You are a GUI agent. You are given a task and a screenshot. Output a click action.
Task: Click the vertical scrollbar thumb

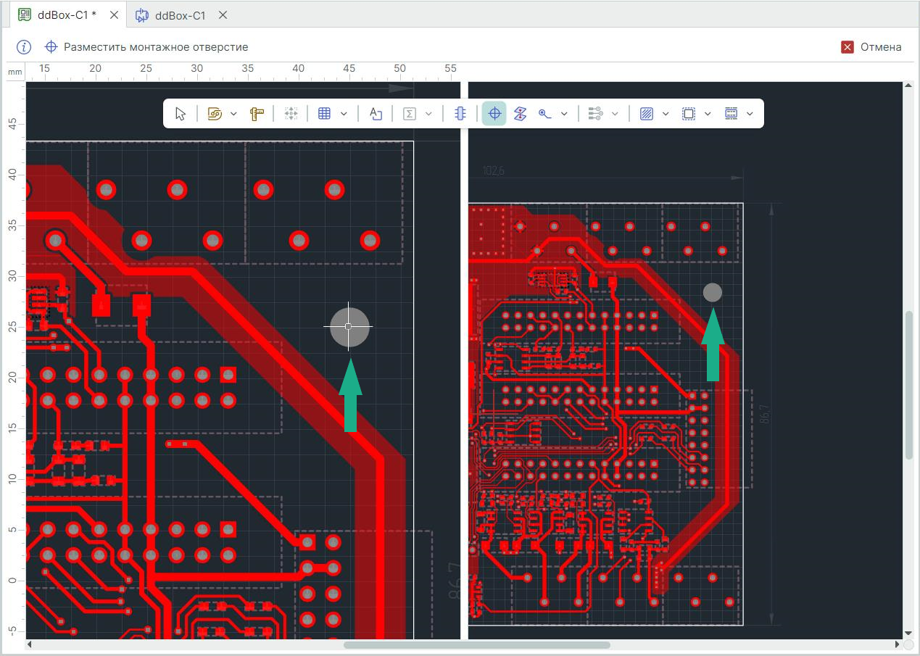tap(909, 386)
